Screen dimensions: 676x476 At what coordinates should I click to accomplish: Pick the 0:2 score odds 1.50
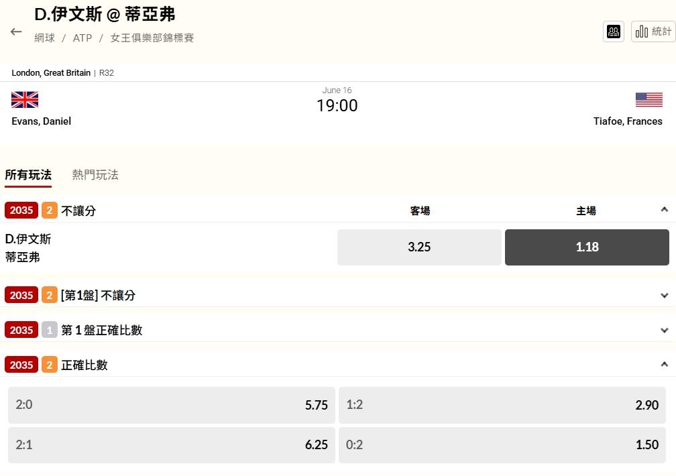click(x=504, y=444)
